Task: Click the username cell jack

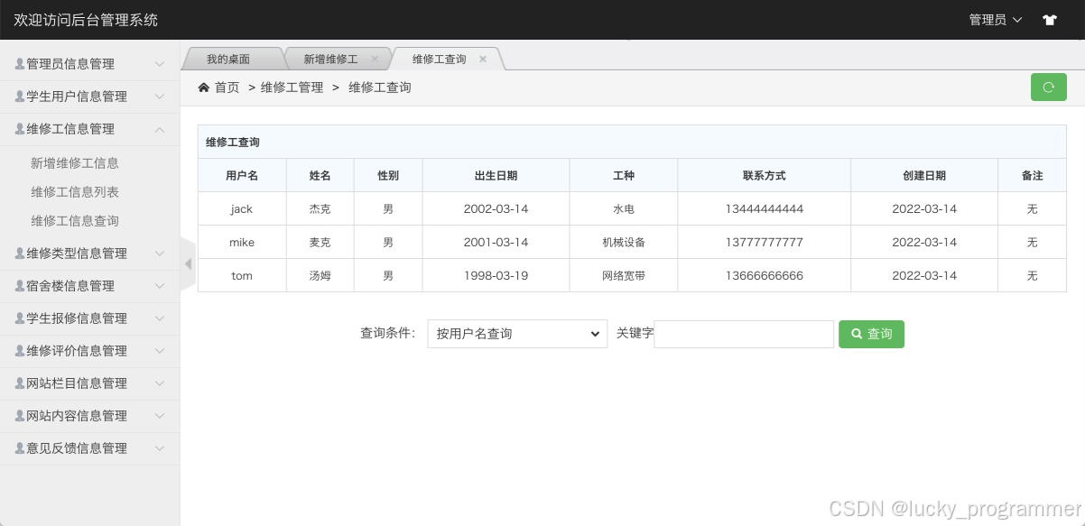Action: (x=242, y=209)
